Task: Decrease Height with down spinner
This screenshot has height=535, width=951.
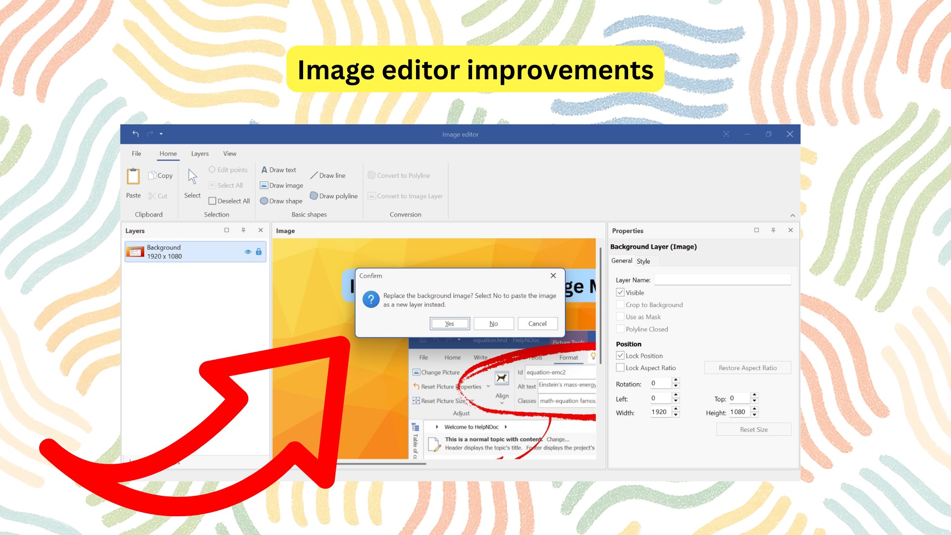Action: [x=754, y=415]
